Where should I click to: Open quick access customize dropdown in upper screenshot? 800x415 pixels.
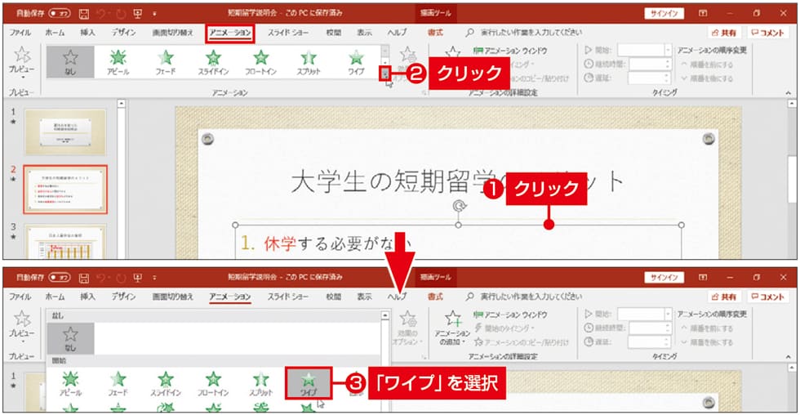pos(154,14)
